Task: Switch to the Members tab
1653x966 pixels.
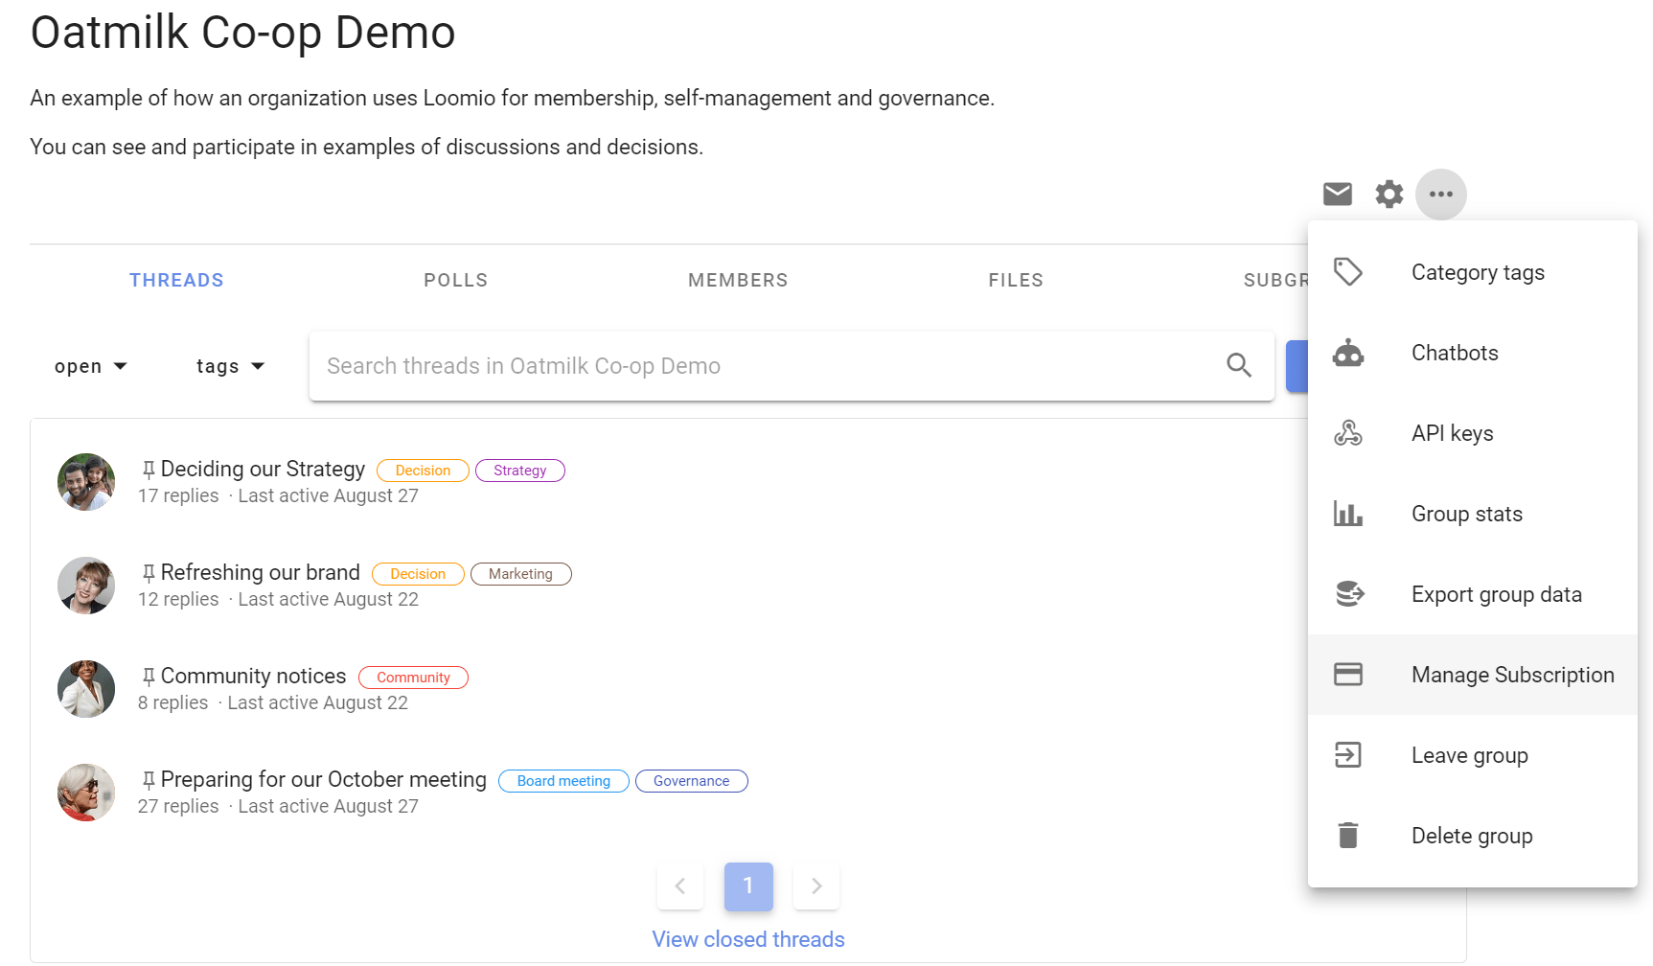Action: pyautogui.click(x=738, y=280)
